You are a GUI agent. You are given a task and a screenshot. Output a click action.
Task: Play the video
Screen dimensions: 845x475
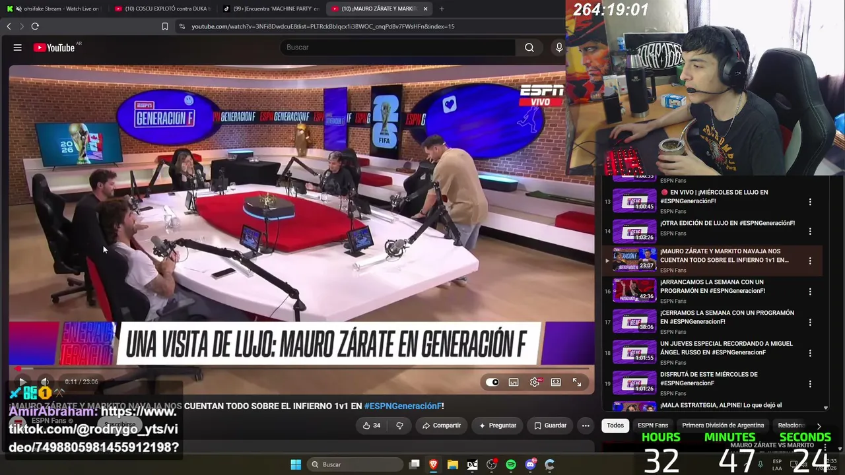(x=22, y=382)
